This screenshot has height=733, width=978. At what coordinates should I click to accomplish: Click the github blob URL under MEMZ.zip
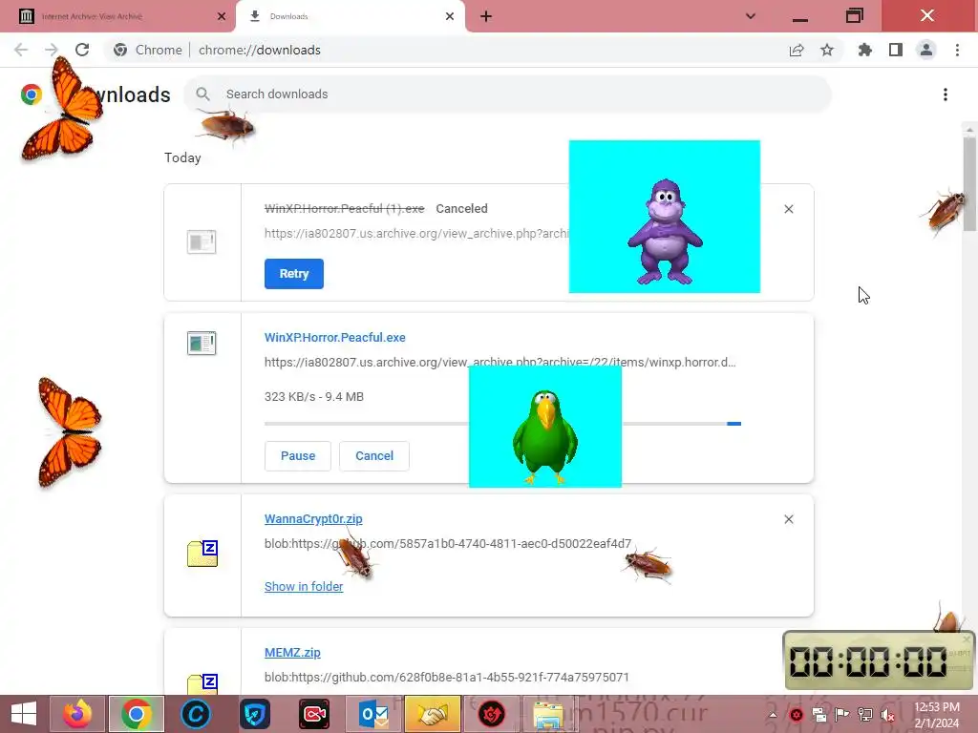tap(447, 677)
